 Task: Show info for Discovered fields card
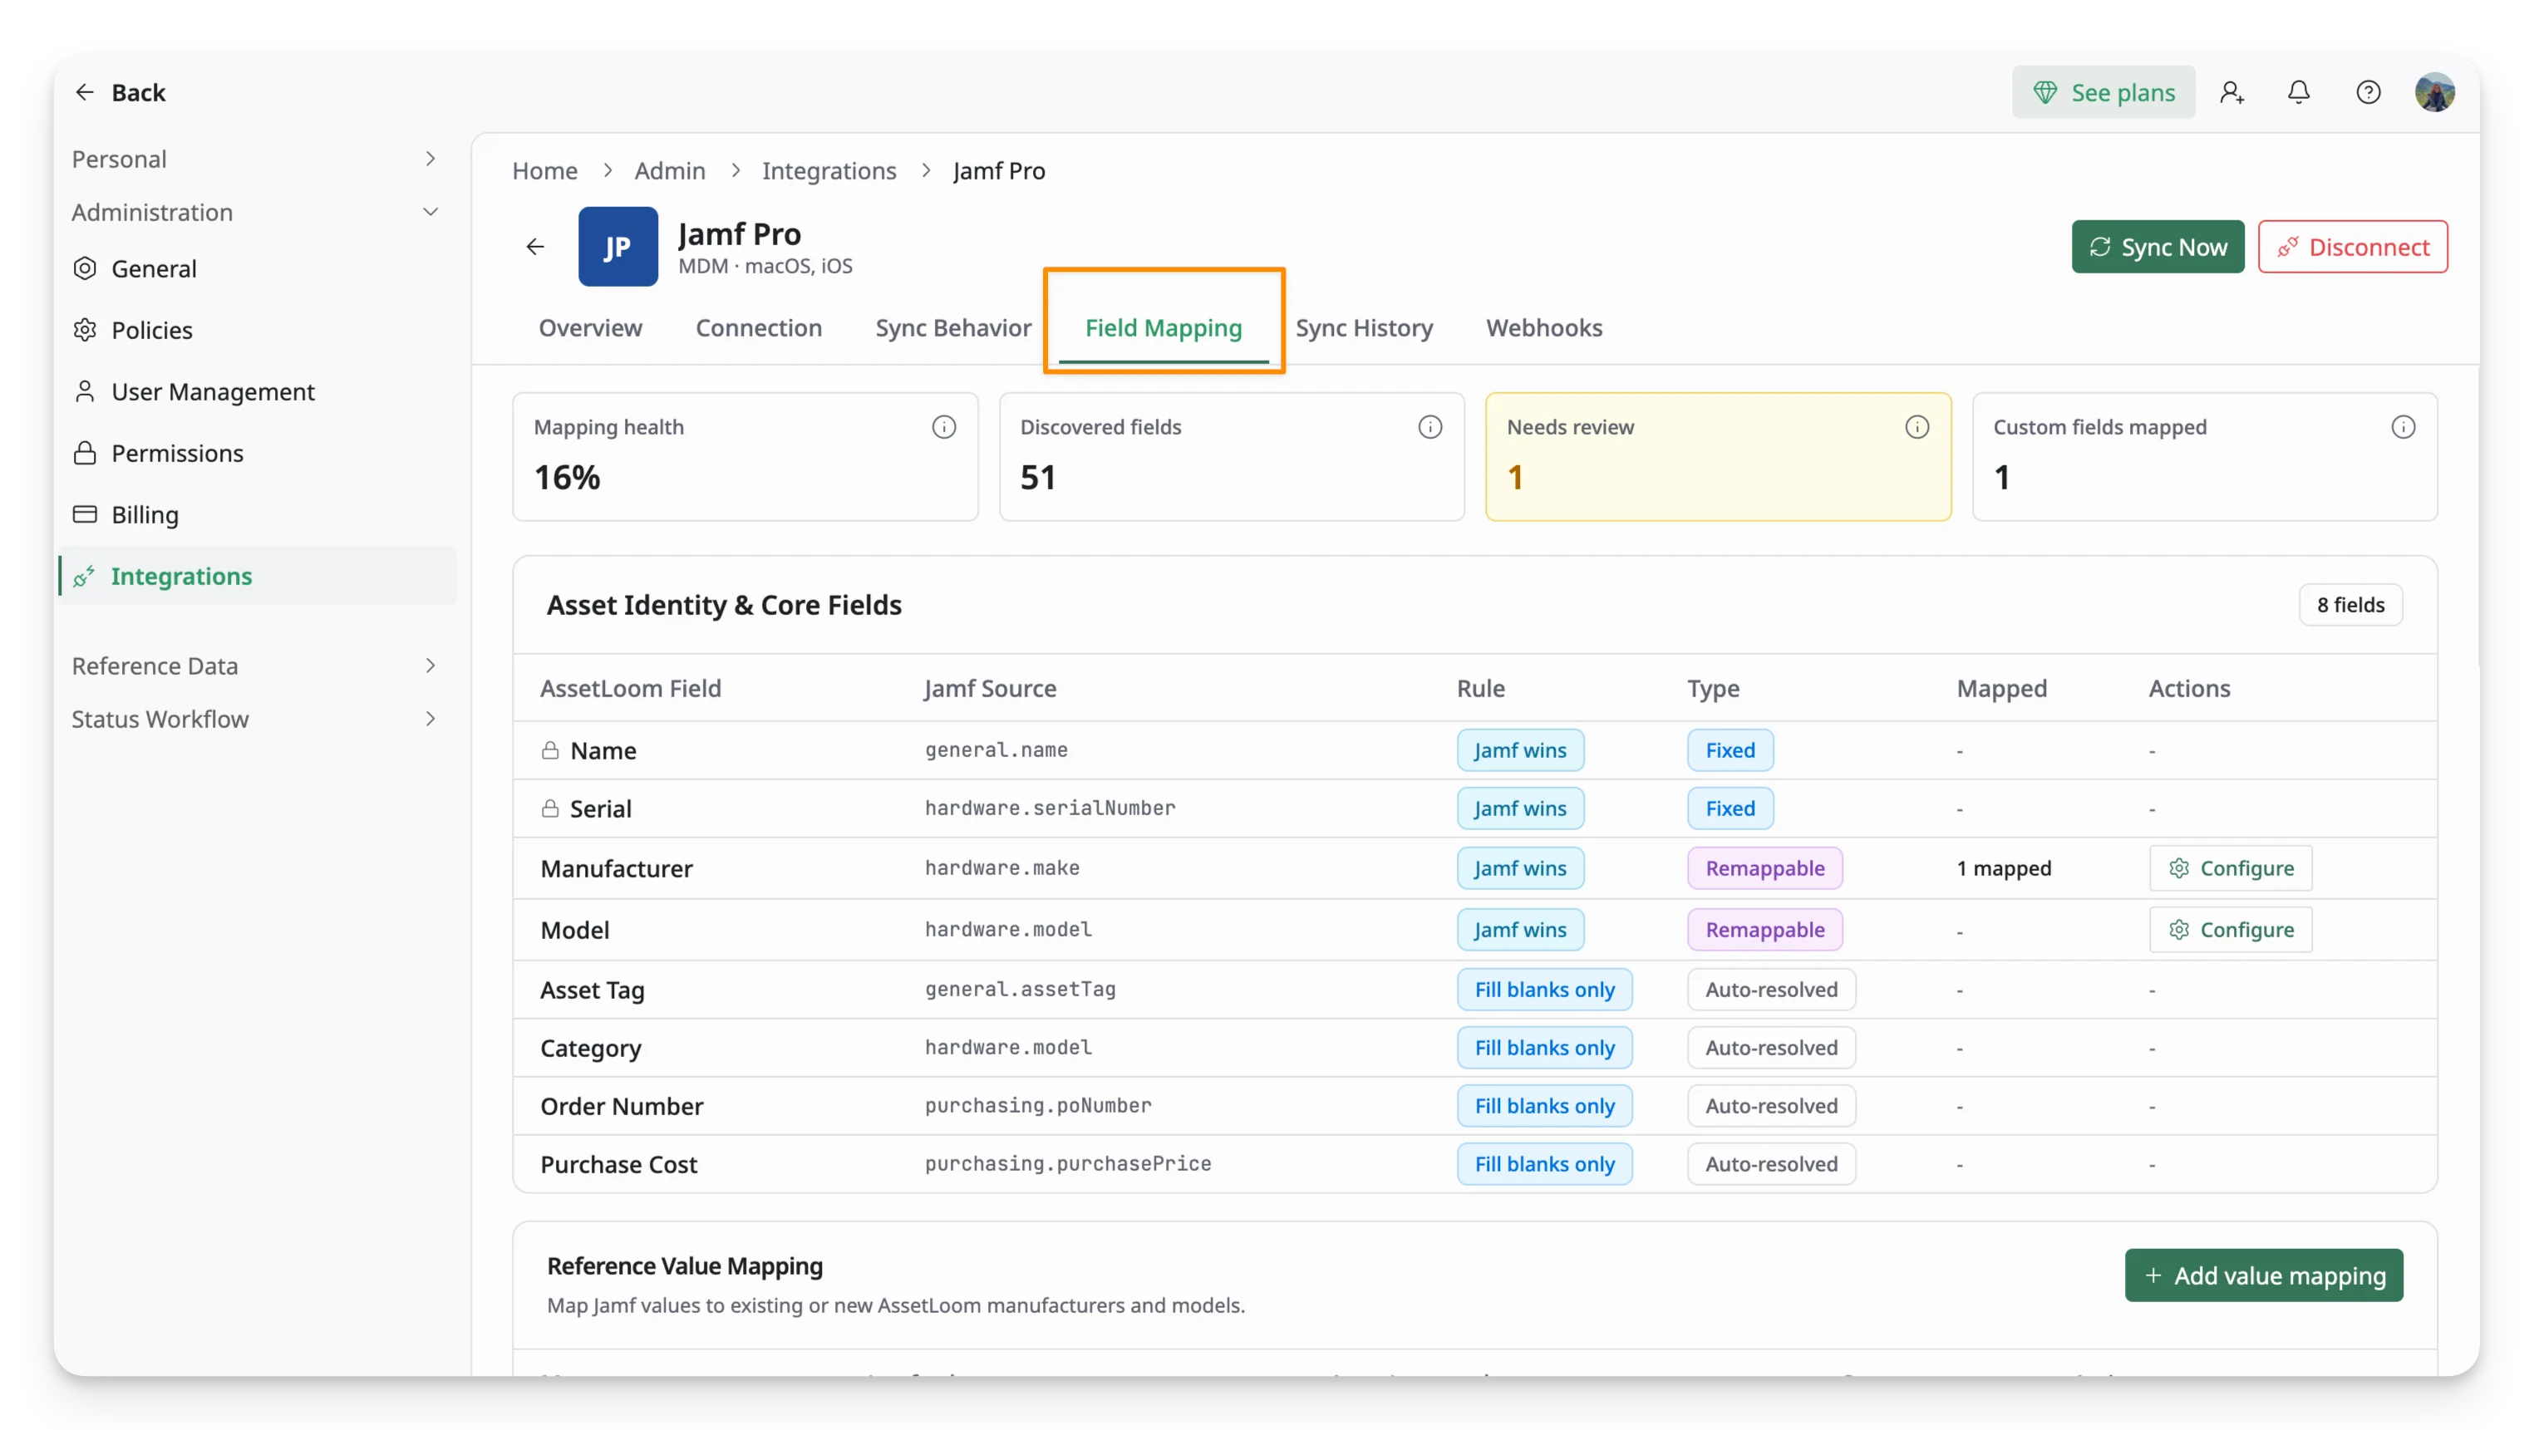1429,427
